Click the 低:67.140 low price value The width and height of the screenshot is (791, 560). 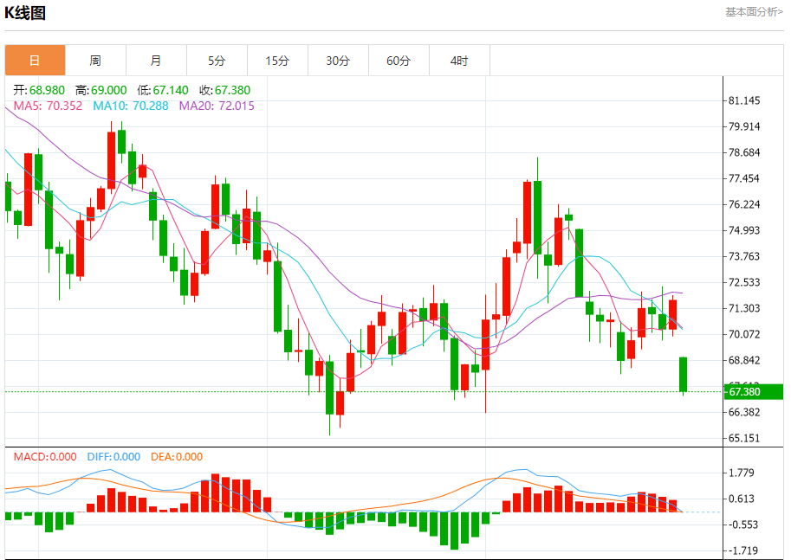(x=162, y=90)
